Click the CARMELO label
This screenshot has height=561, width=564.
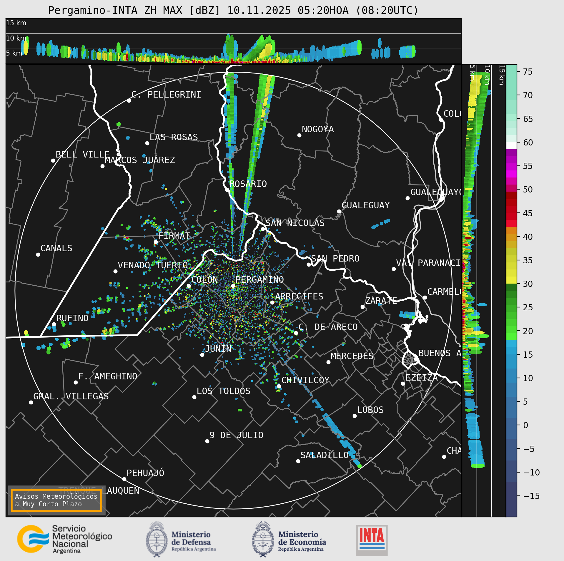[x=444, y=292]
